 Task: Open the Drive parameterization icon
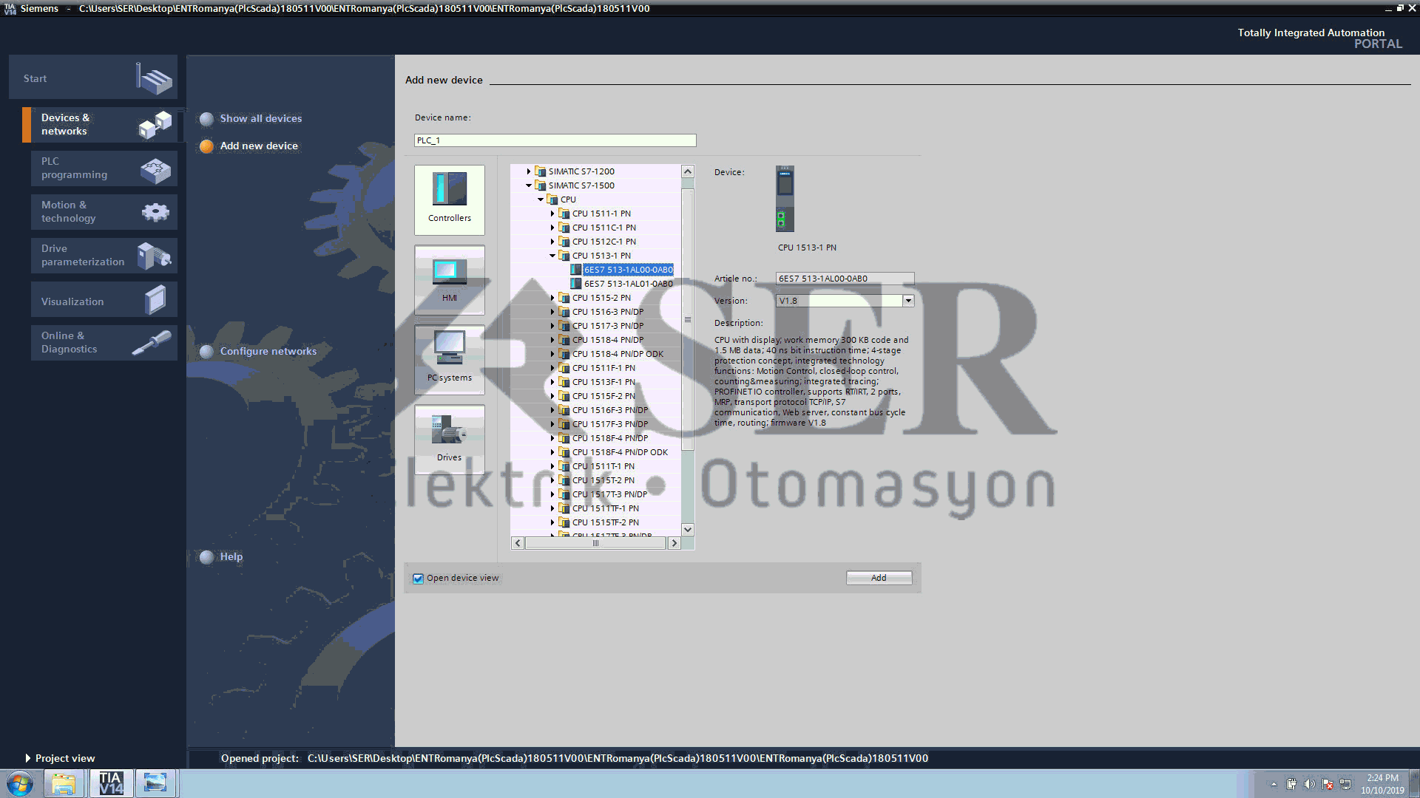[154, 256]
